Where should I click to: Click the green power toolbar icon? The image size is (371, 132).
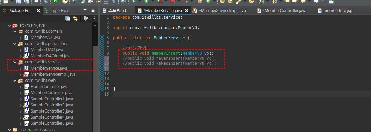(x=55, y=2)
